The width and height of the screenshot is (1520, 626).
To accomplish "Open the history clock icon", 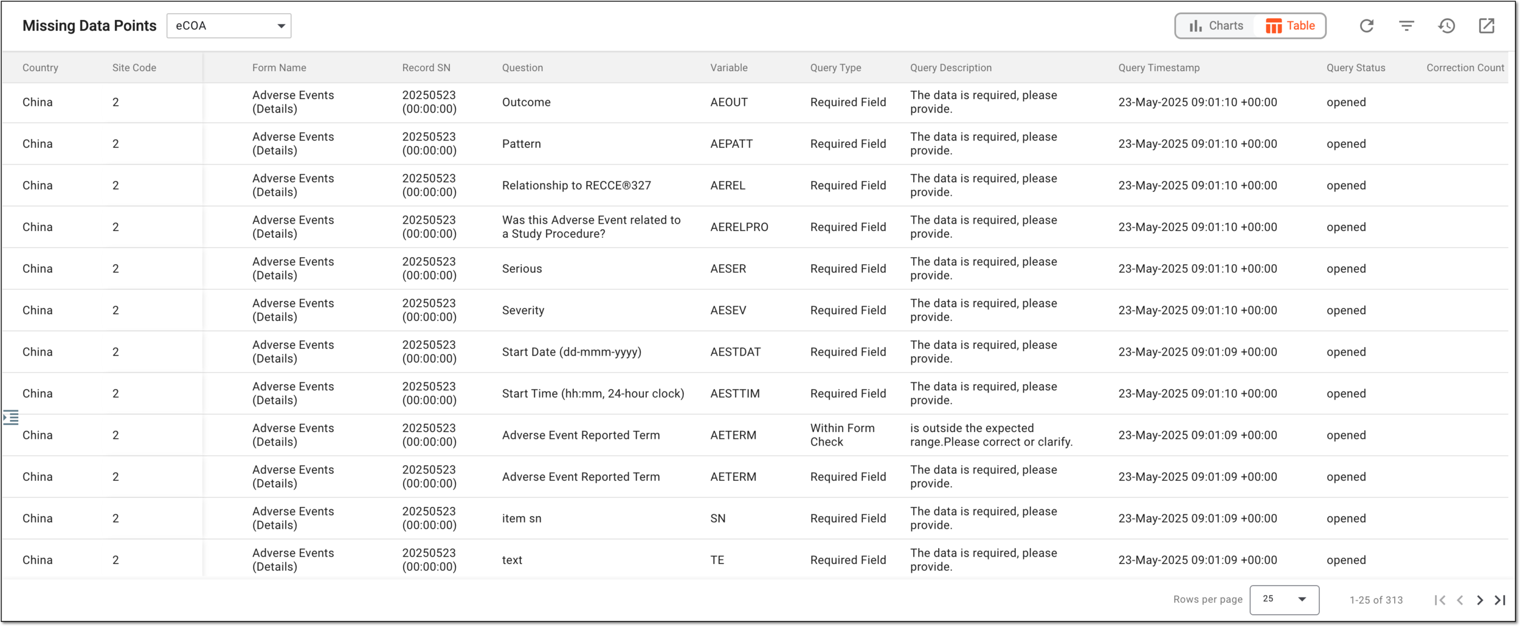I will tap(1446, 26).
